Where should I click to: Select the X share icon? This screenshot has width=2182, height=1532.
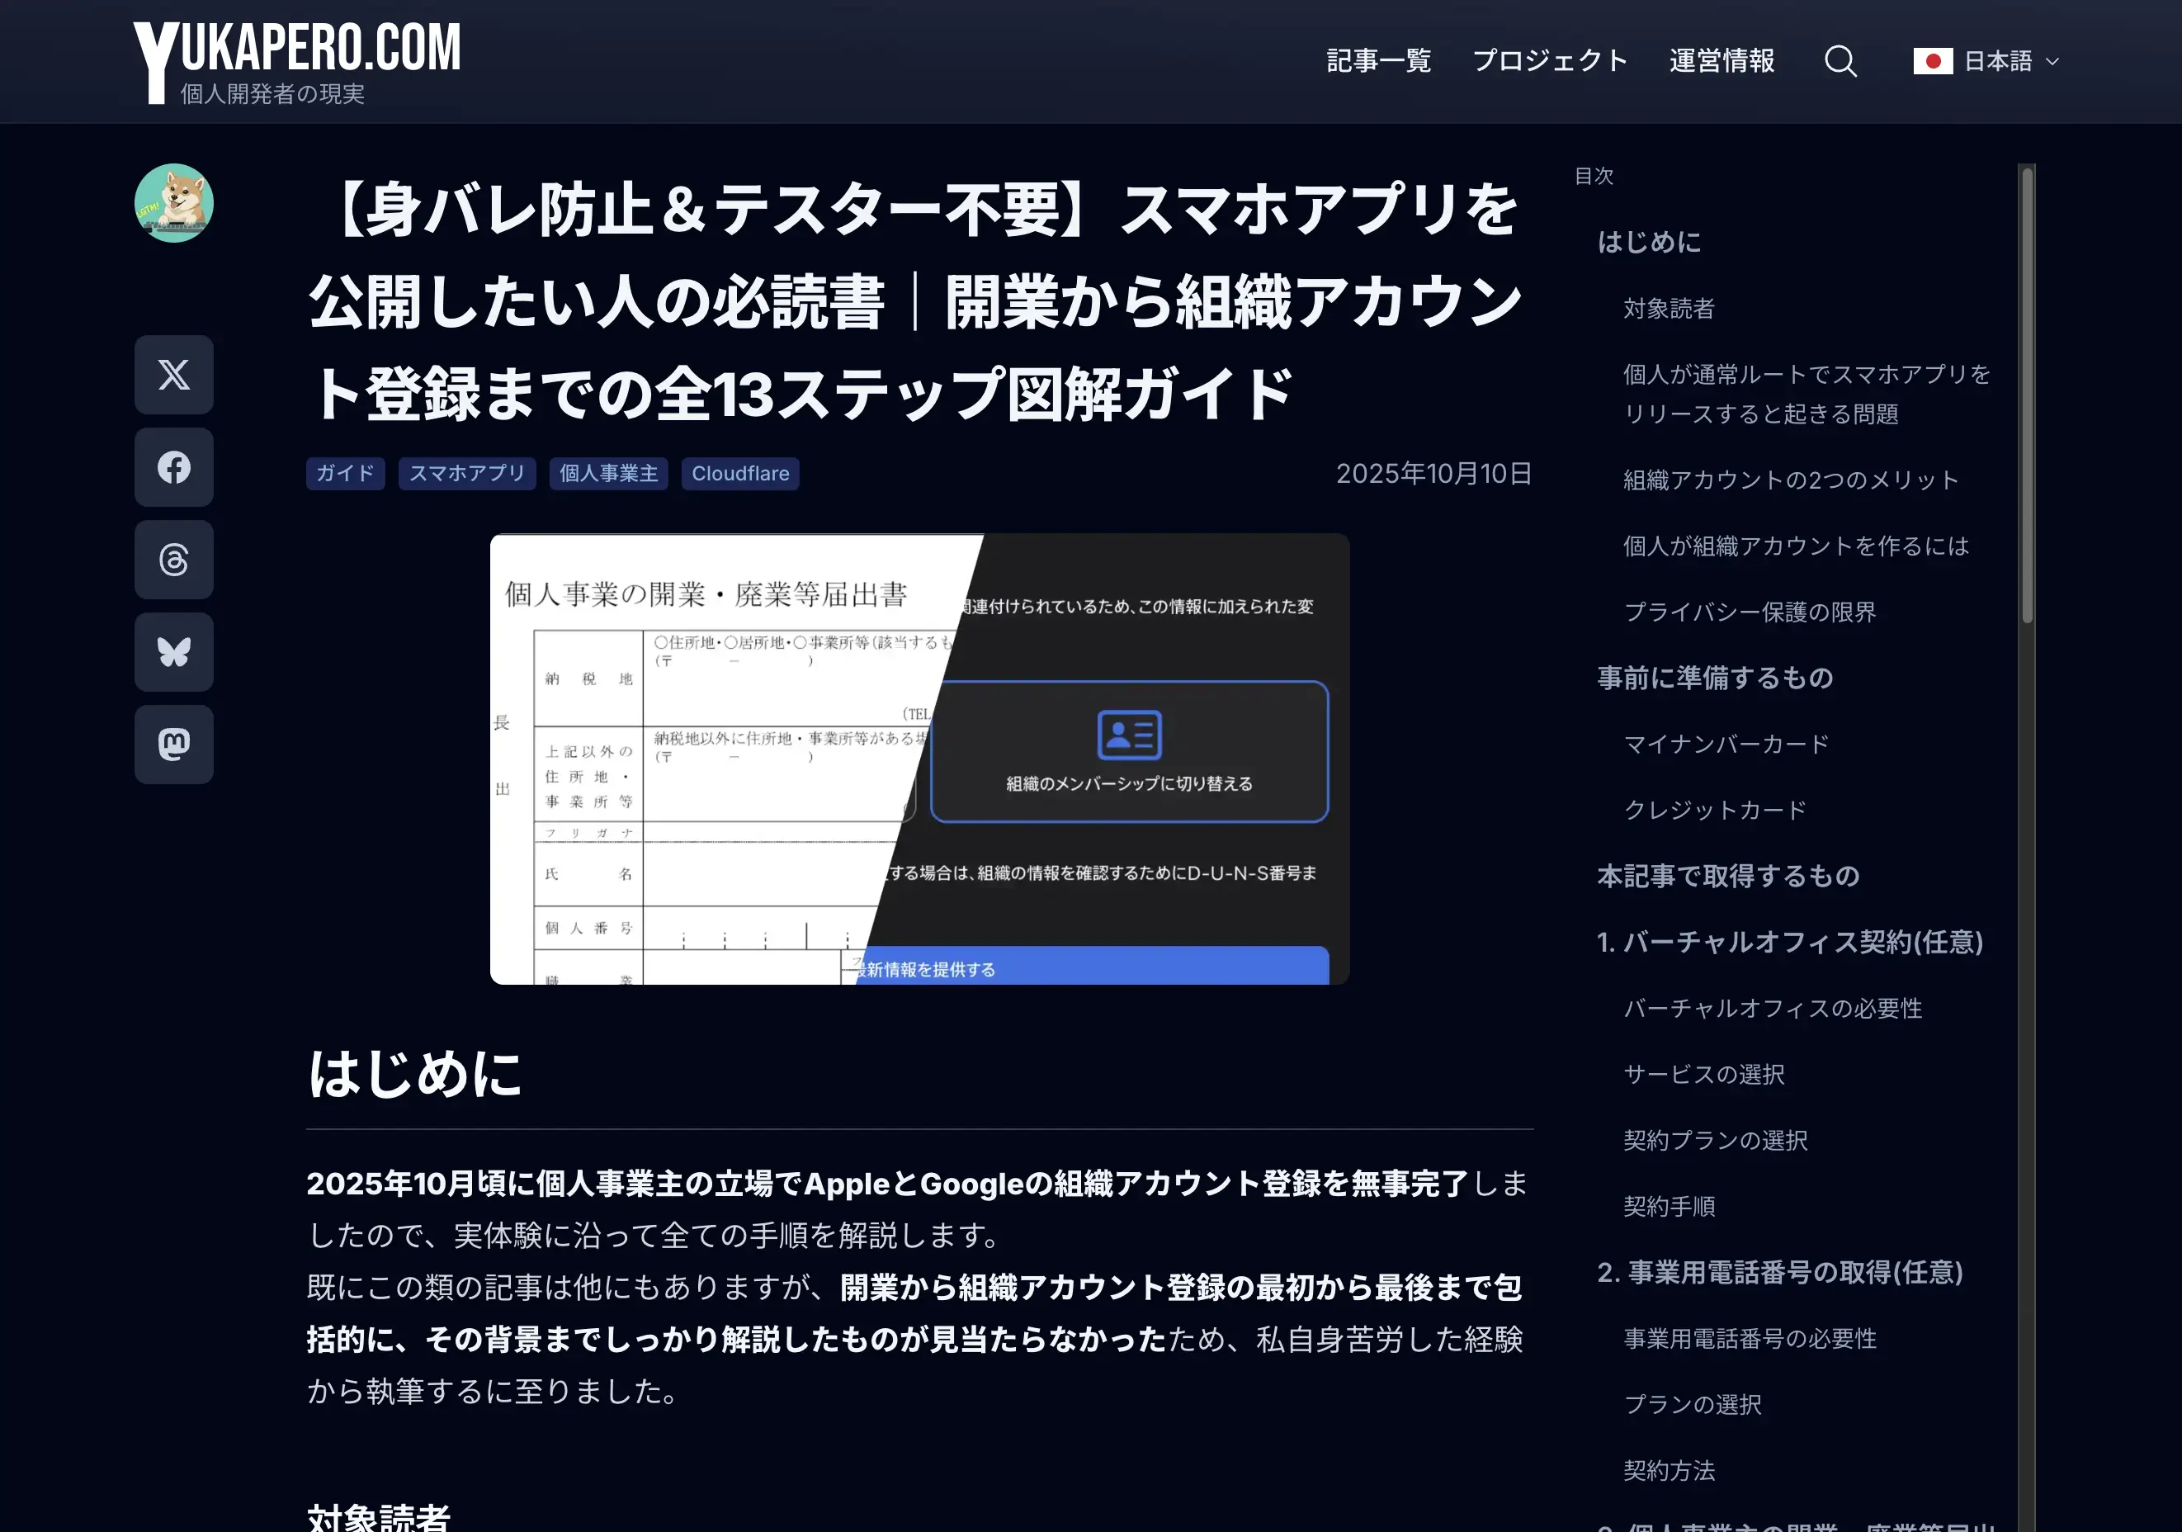pyautogui.click(x=174, y=375)
